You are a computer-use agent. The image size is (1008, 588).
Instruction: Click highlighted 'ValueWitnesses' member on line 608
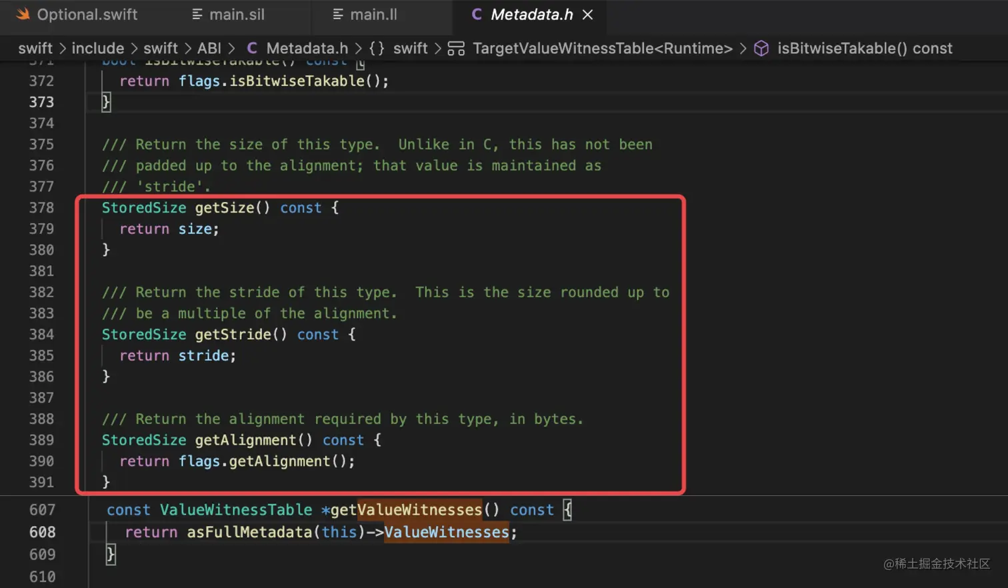tap(446, 532)
